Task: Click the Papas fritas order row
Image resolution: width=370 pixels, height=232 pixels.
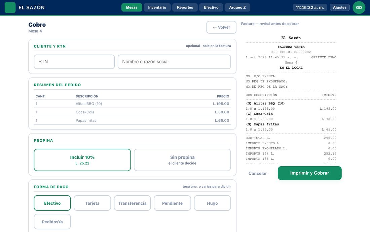Action: [133, 121]
